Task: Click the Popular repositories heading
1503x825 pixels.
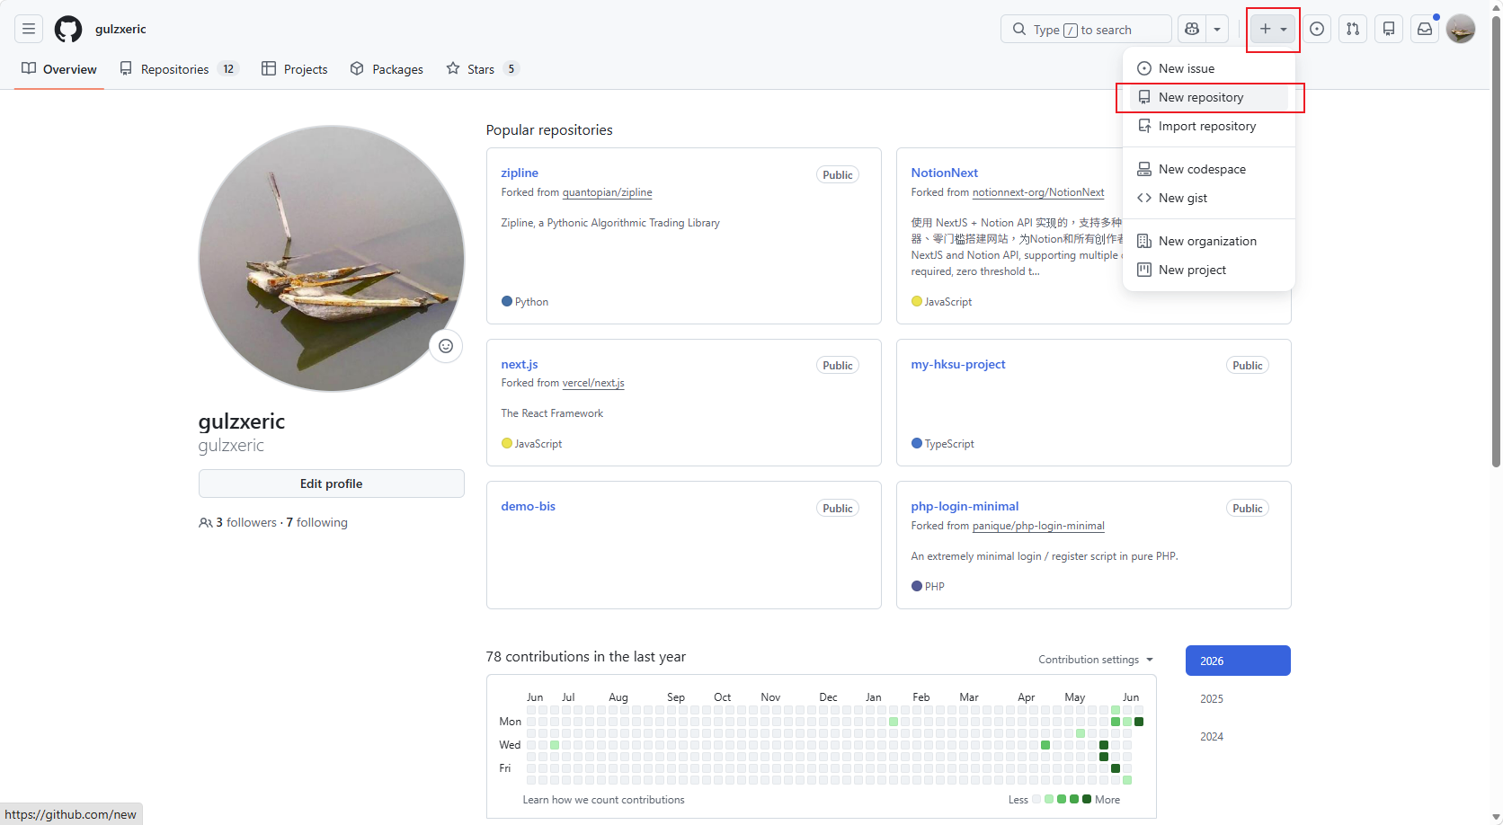Action: coord(549,130)
